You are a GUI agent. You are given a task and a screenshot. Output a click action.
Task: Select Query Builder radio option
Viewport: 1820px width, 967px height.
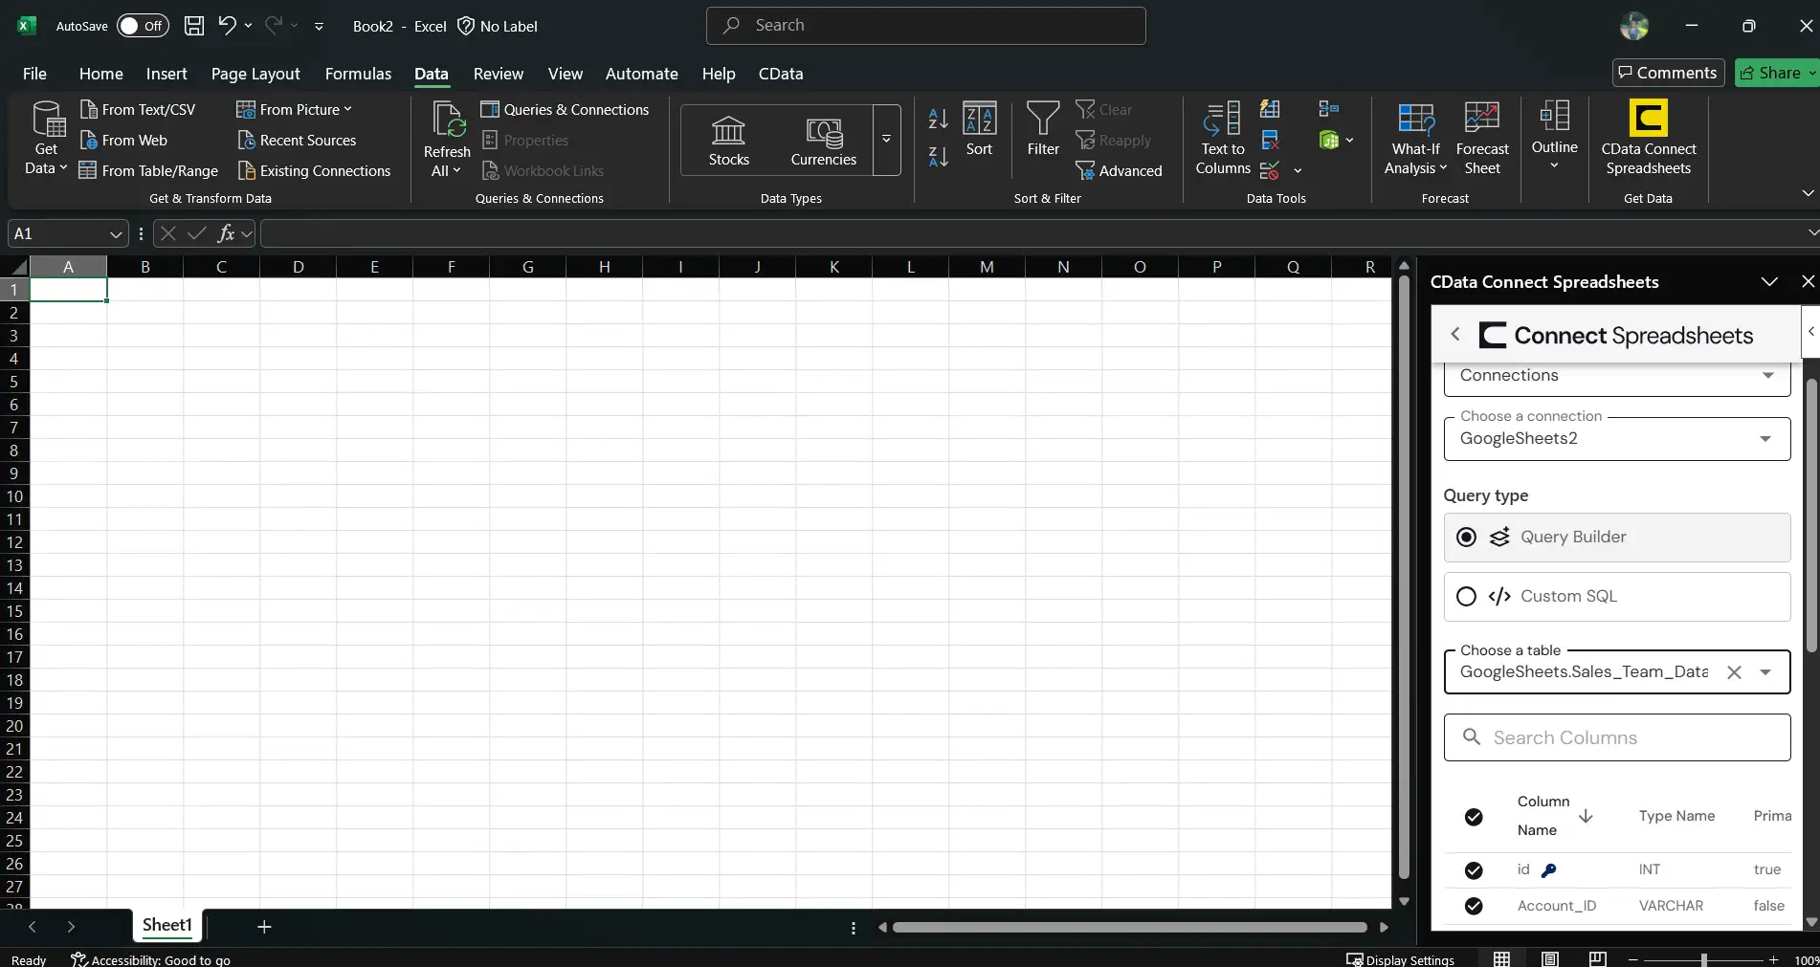[1466, 538]
